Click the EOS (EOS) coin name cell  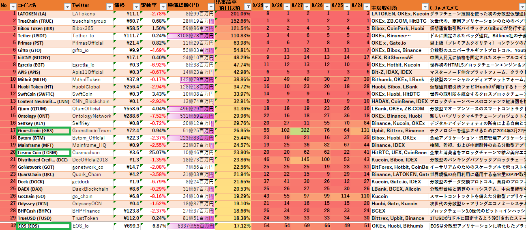pyautogui.click(x=44, y=226)
